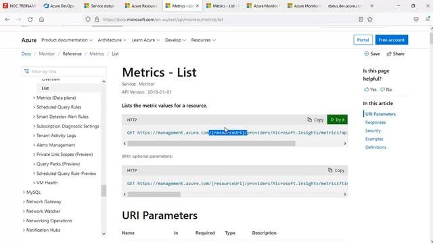433x244 pixels.
Task: Expand Network Gateway section
Action: 24,202
